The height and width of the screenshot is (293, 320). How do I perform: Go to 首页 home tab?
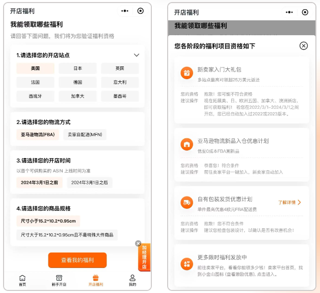tap(22, 281)
